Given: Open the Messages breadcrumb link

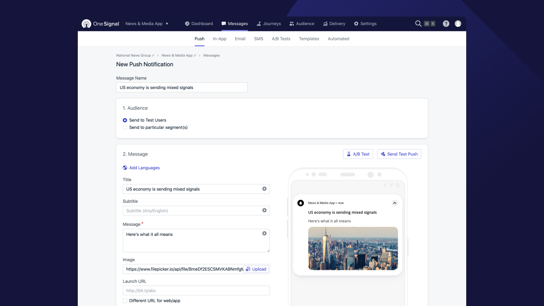Looking at the screenshot, I should pos(212,56).
